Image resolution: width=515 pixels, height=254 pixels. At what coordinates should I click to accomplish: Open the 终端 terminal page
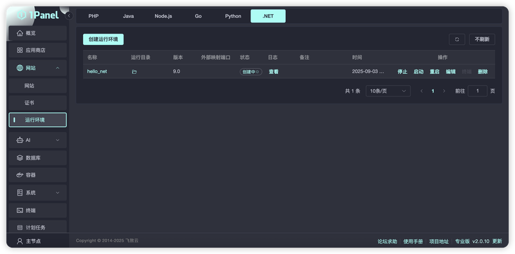click(x=38, y=210)
